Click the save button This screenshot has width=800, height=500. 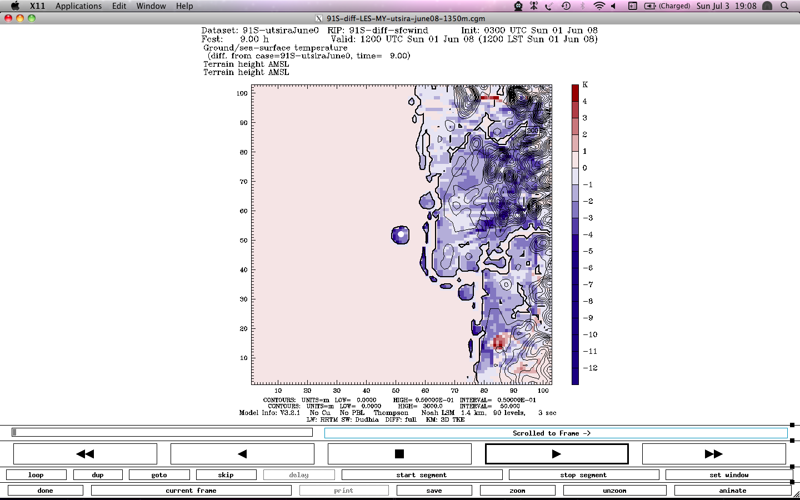pyautogui.click(x=434, y=491)
